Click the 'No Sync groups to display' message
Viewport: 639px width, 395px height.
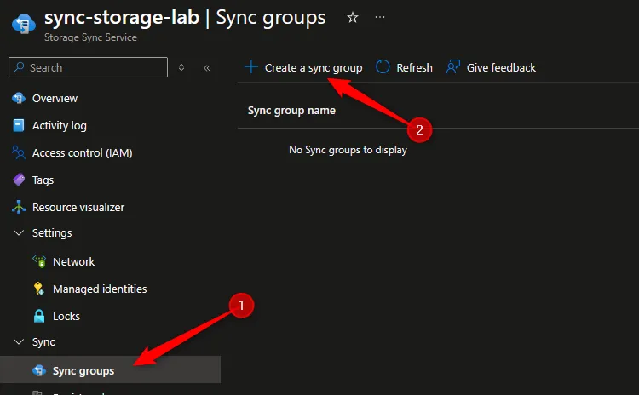tap(348, 150)
